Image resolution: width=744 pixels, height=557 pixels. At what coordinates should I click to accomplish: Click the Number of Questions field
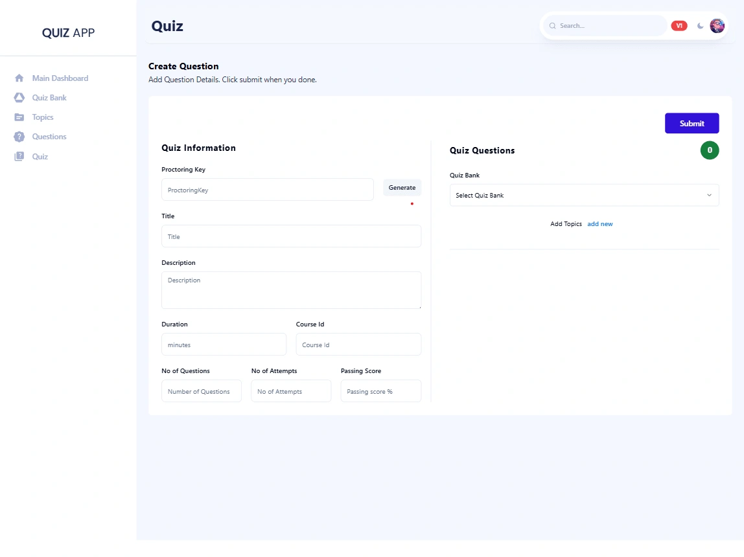(x=202, y=391)
